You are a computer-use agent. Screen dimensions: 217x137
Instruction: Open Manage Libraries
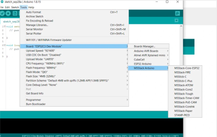74,25
